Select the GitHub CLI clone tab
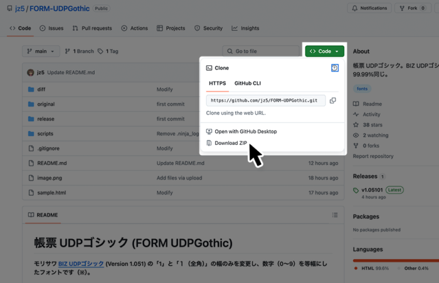 (248, 83)
